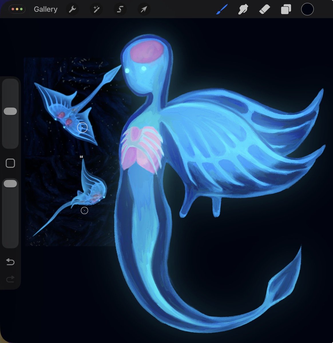Image resolution: width=333 pixels, height=343 pixels.
Task: Open the Gallery view
Action: 45,9
